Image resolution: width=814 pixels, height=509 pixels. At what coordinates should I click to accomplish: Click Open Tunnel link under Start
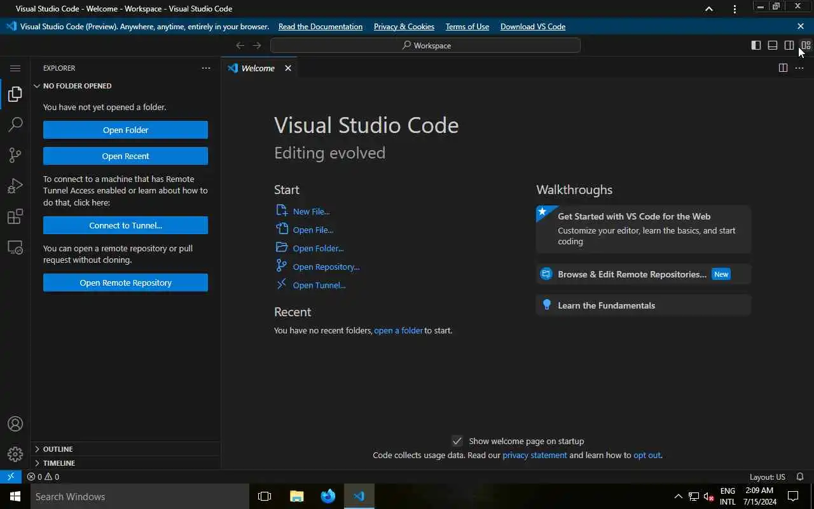[x=319, y=285]
